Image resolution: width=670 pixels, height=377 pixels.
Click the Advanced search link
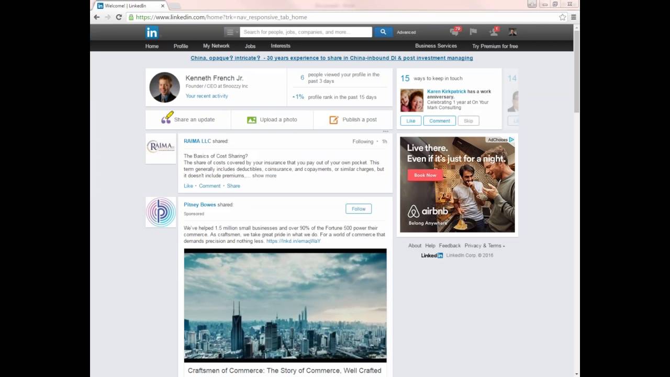coord(406,32)
